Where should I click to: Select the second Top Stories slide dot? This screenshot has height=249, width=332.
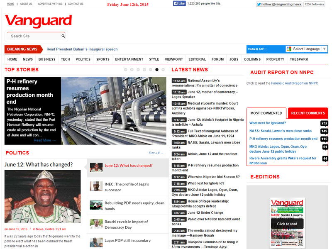pos(132,69)
